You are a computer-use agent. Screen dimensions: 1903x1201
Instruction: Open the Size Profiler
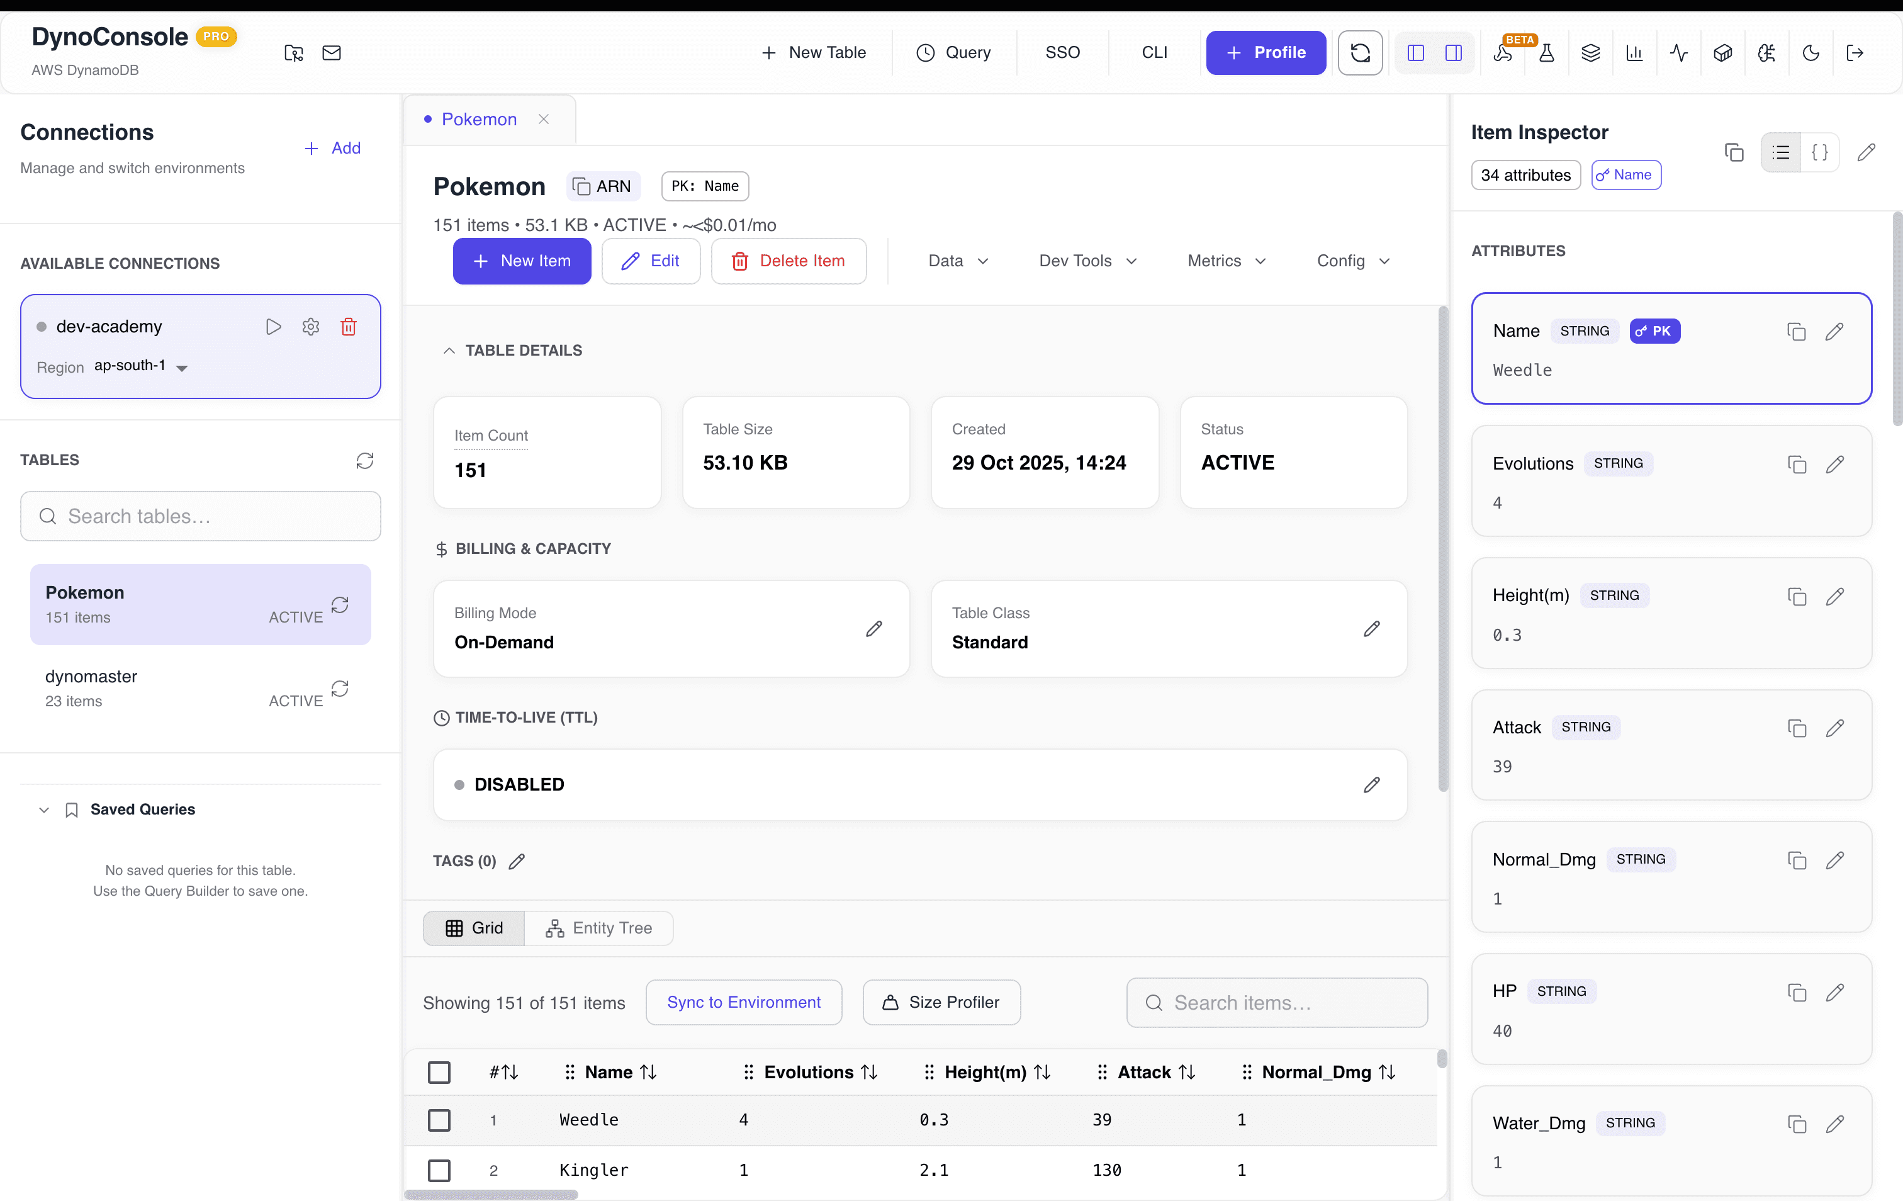coord(941,1003)
